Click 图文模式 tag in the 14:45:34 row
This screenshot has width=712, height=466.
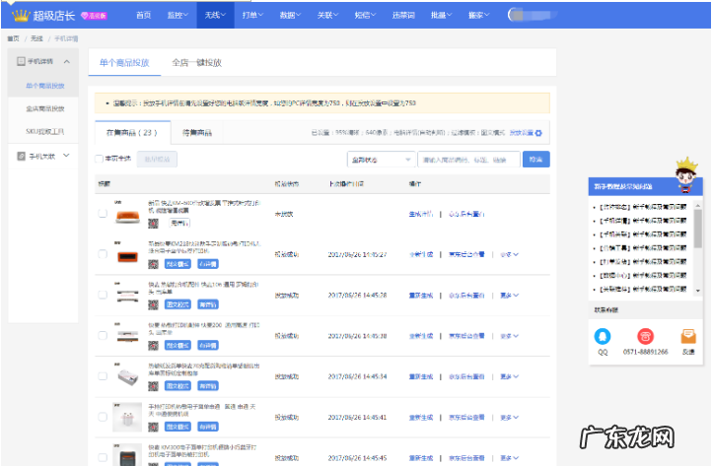click(178, 386)
